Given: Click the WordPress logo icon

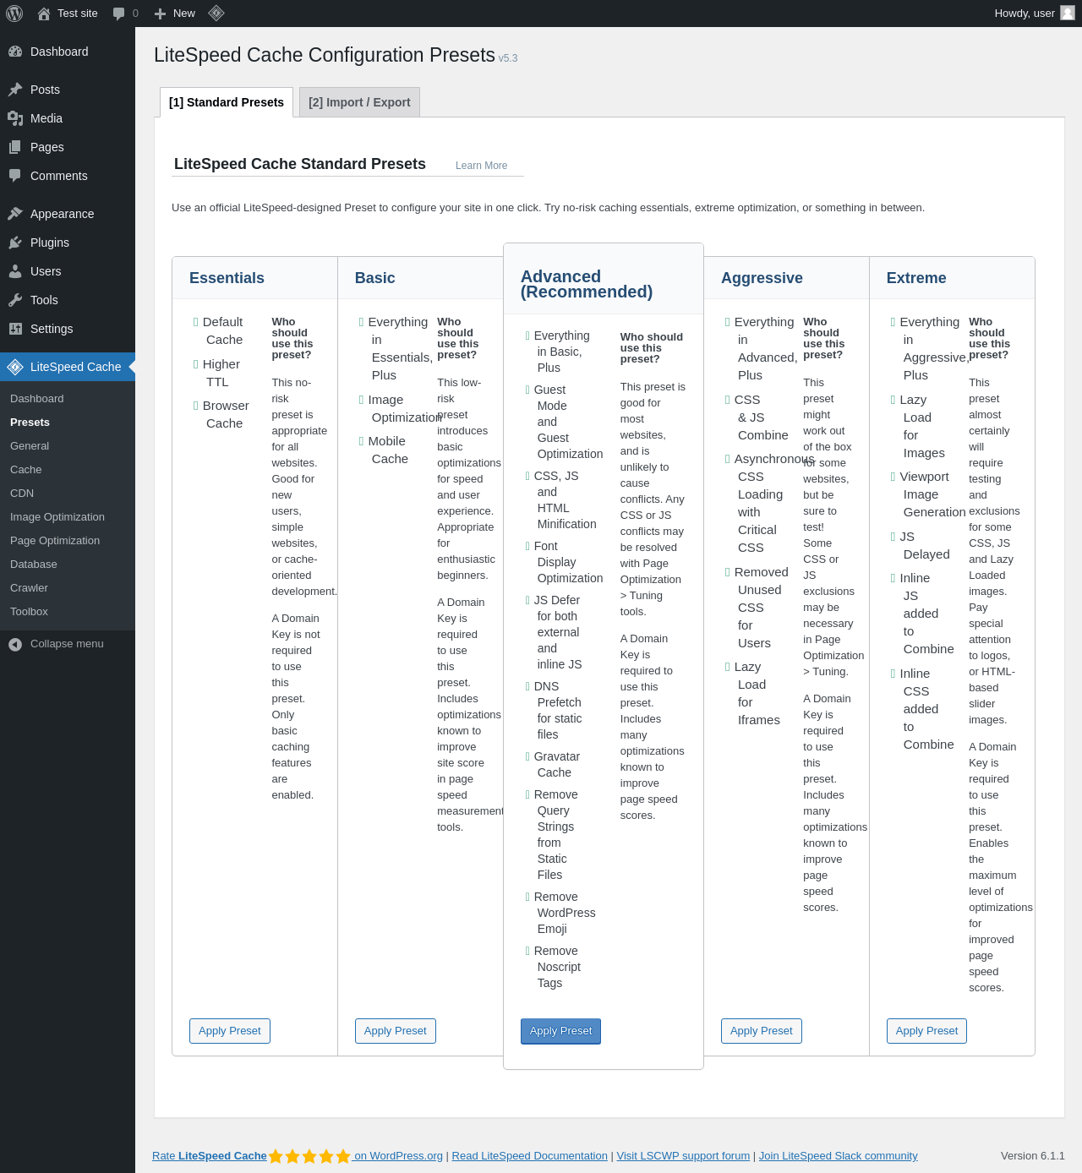Looking at the screenshot, I should point(14,14).
